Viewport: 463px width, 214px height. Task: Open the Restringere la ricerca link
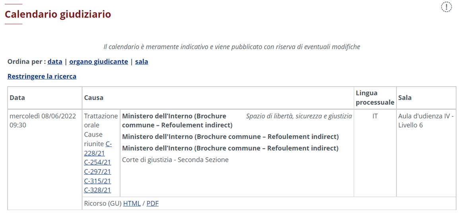42,76
